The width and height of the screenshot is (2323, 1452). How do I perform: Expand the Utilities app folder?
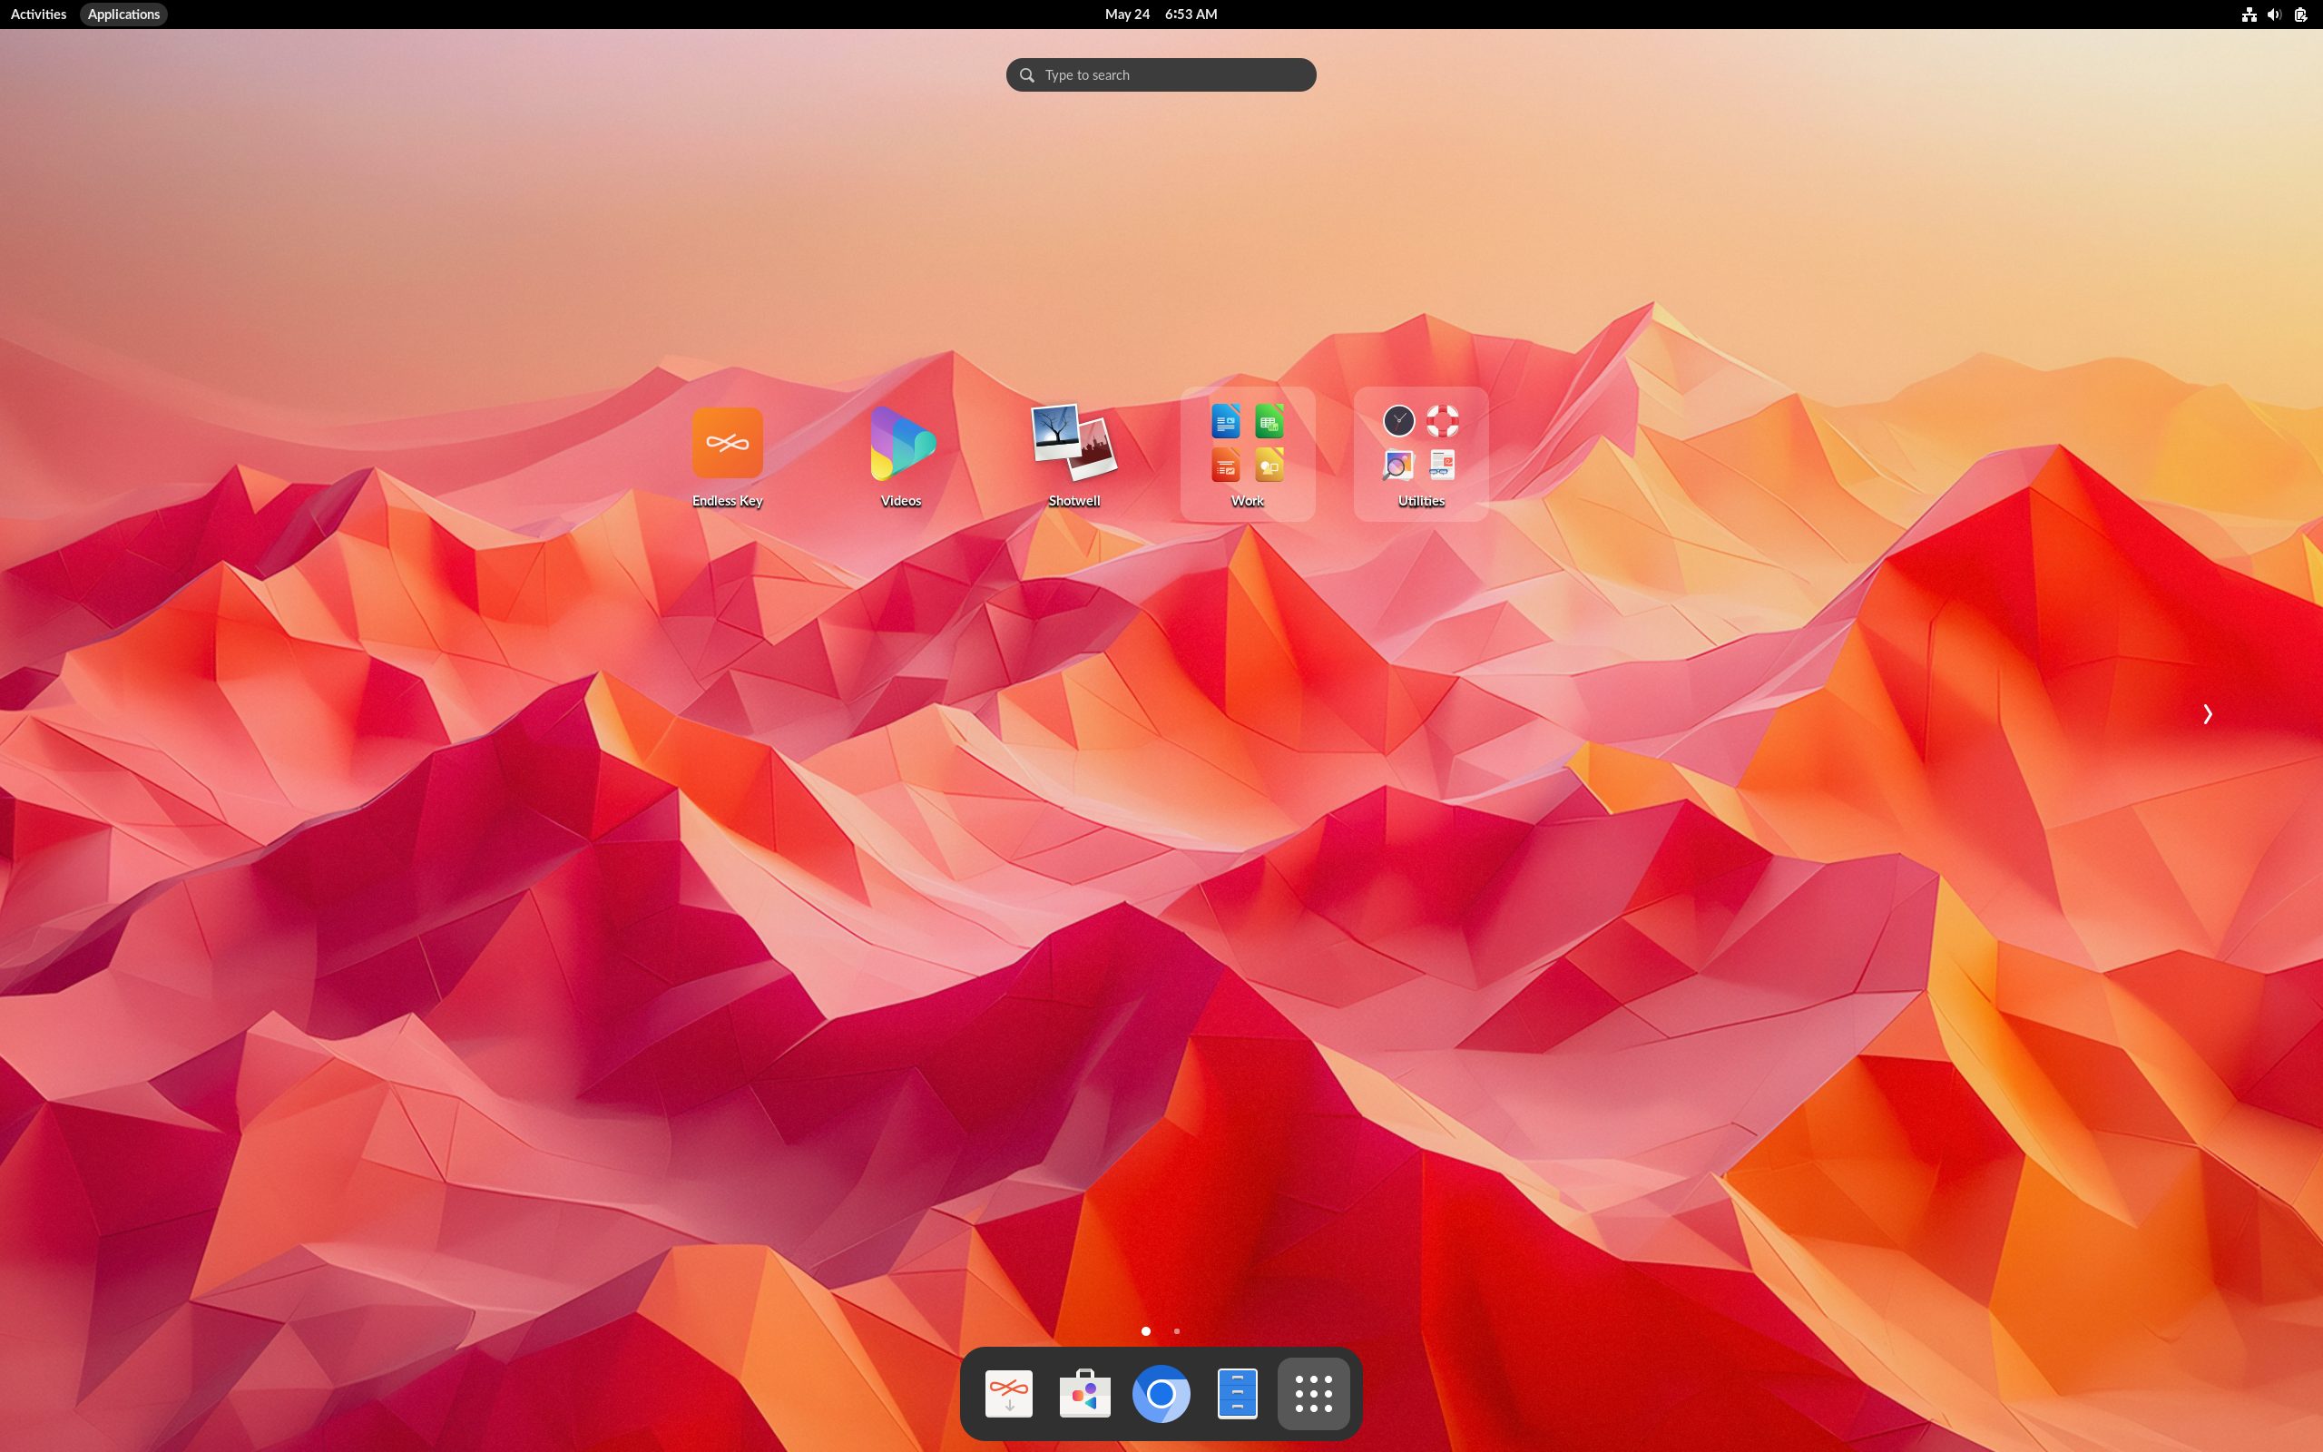coord(1421,453)
